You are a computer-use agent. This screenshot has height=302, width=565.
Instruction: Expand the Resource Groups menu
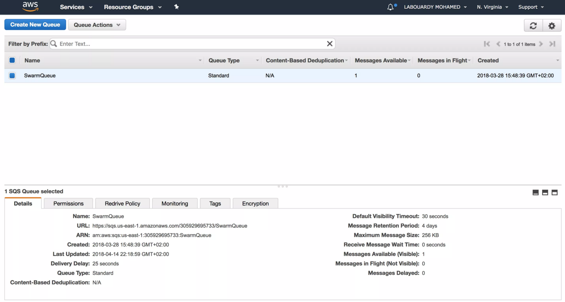(x=133, y=7)
